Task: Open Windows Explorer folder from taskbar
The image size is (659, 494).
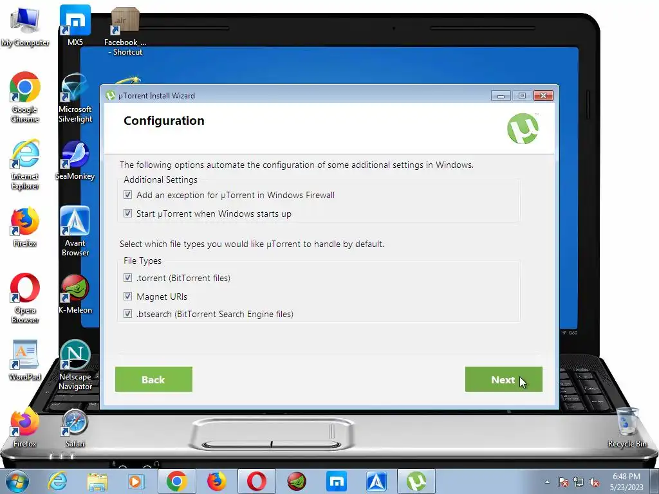Action: (x=97, y=481)
